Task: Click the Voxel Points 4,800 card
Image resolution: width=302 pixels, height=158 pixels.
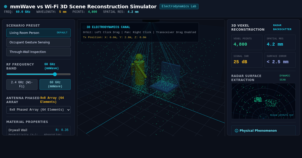Action: pos(247,42)
